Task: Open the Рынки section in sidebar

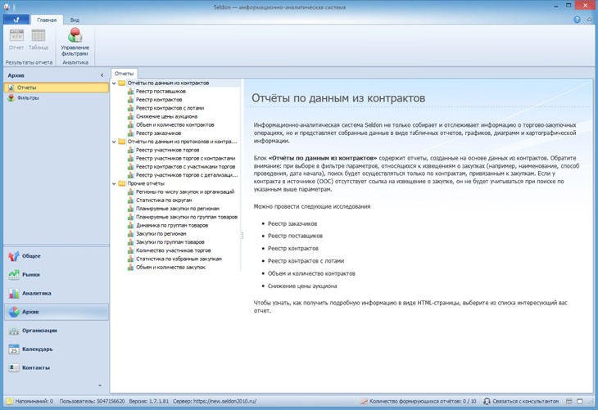Action: pyautogui.click(x=30, y=275)
